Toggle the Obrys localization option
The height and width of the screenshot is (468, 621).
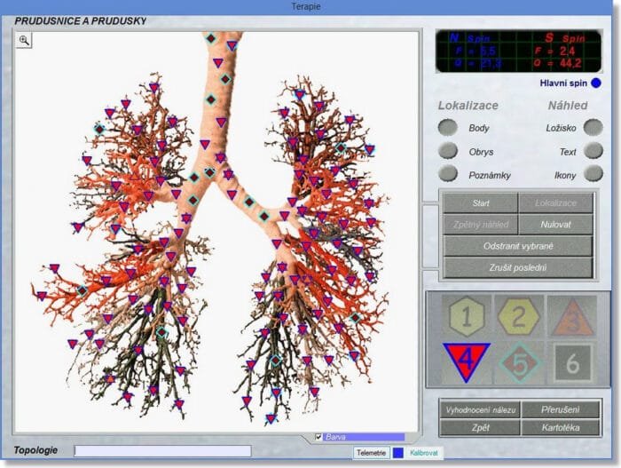pyautogui.click(x=448, y=151)
